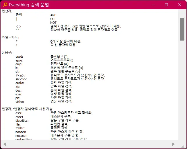Click the 'noascii:' modifier entry
The image size is (187, 149).
click(x=21, y=132)
